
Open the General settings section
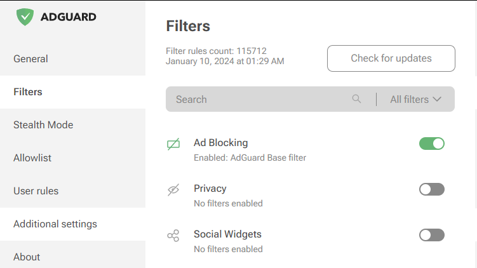click(x=30, y=58)
